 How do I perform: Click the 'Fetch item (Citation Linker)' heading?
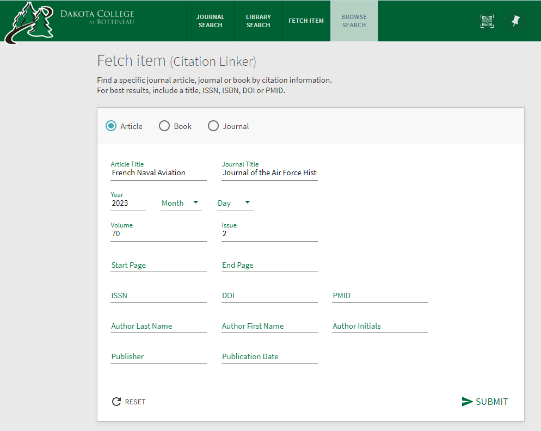[x=177, y=61]
